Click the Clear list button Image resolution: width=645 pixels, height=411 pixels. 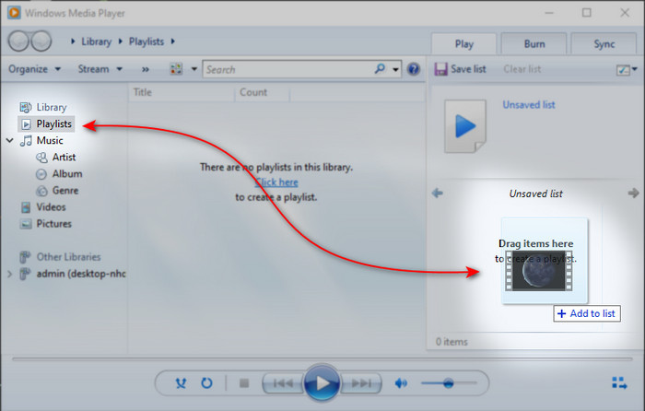coord(522,69)
